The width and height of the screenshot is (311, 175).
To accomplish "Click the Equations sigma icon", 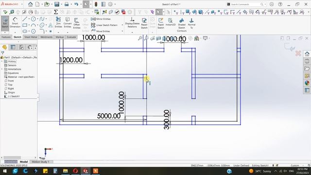I will (56, 12).
